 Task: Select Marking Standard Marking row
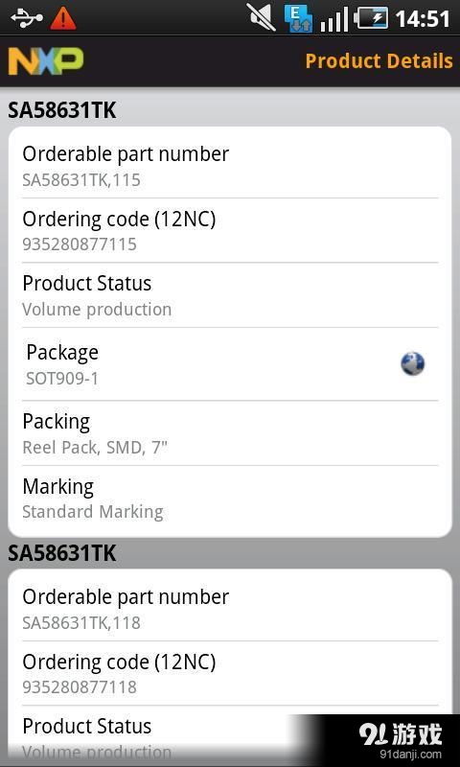coord(230,499)
